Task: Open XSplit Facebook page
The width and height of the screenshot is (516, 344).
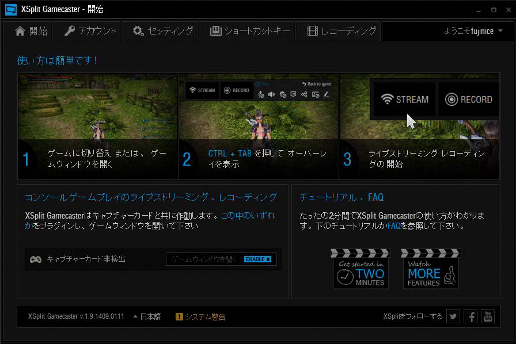Action: pos(471,317)
